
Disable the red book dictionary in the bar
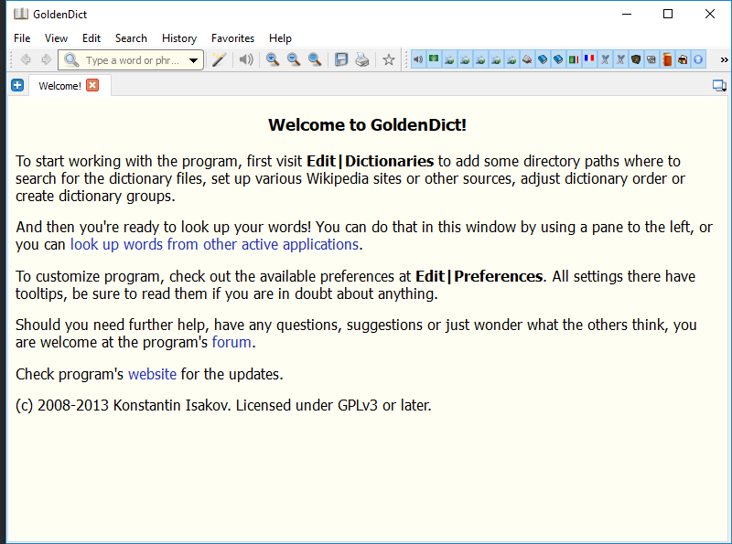pyautogui.click(x=666, y=59)
